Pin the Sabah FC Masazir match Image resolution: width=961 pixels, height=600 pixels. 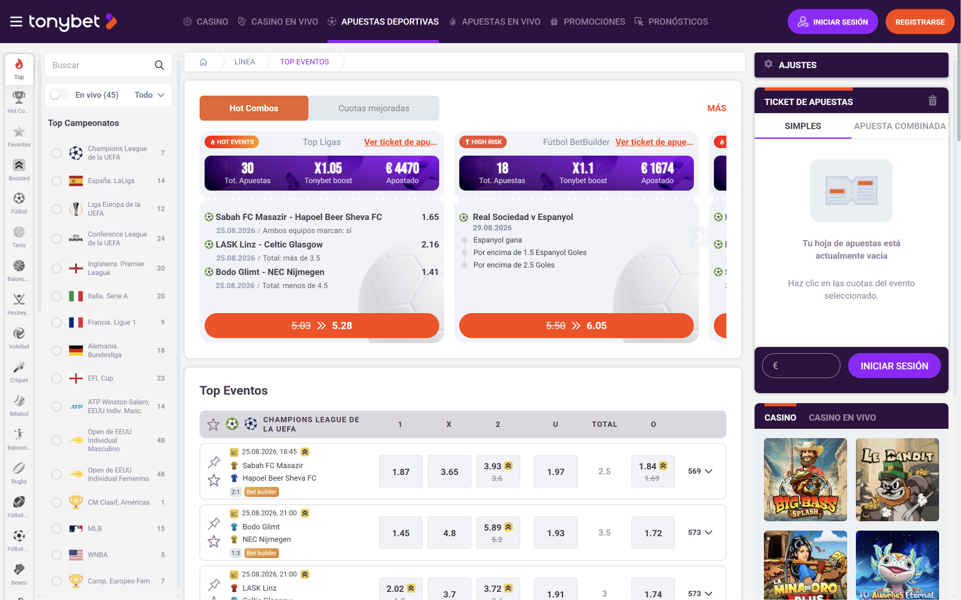click(x=214, y=462)
